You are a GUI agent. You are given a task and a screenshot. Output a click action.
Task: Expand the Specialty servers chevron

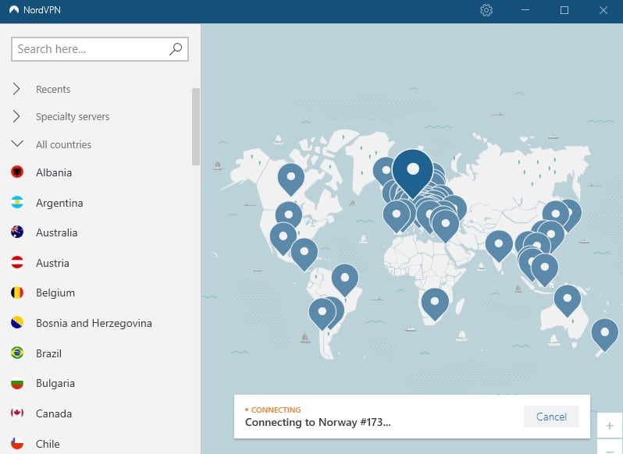[16, 116]
